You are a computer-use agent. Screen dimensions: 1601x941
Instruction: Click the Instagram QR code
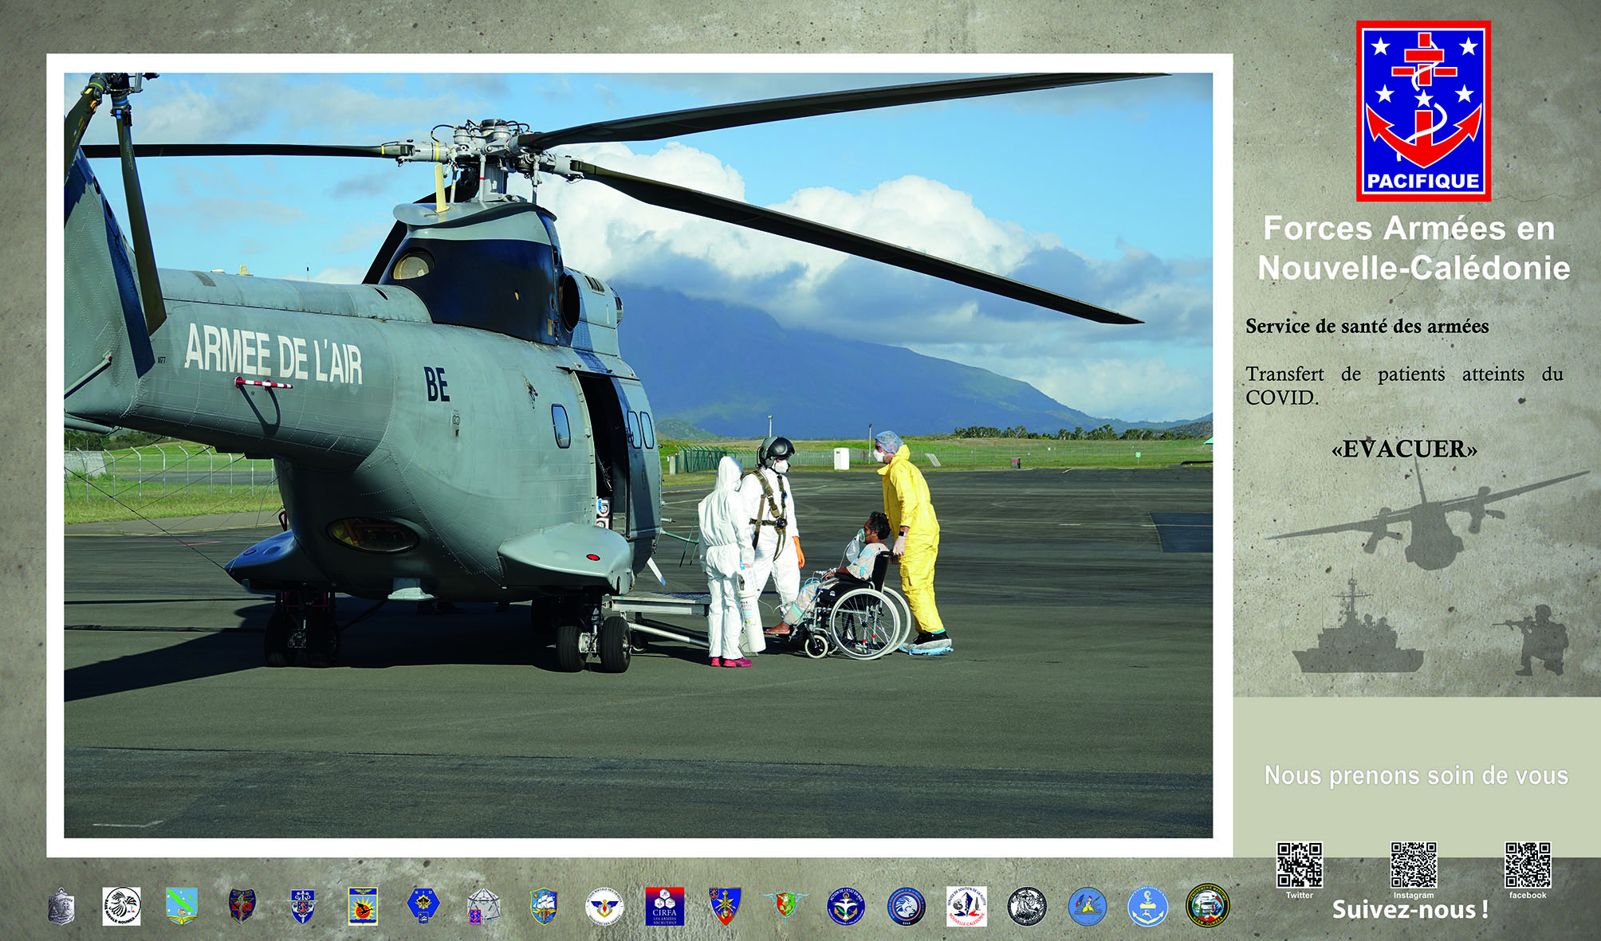(1414, 865)
